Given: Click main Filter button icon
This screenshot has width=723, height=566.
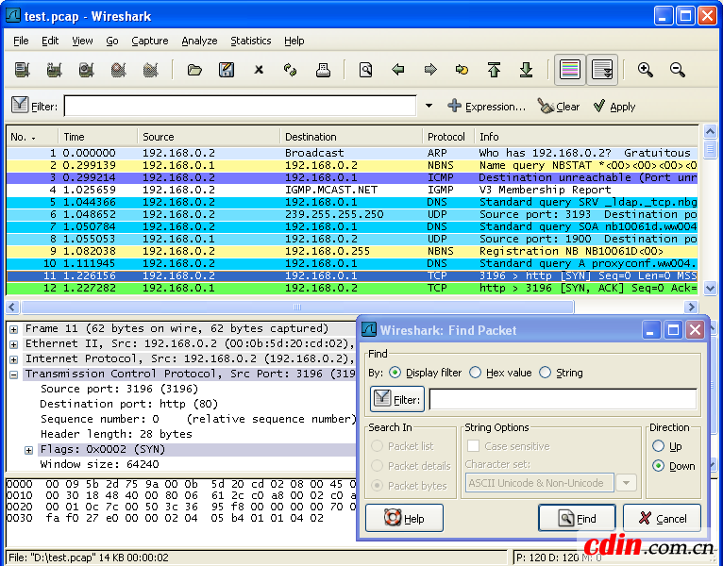Looking at the screenshot, I should (35, 106).
